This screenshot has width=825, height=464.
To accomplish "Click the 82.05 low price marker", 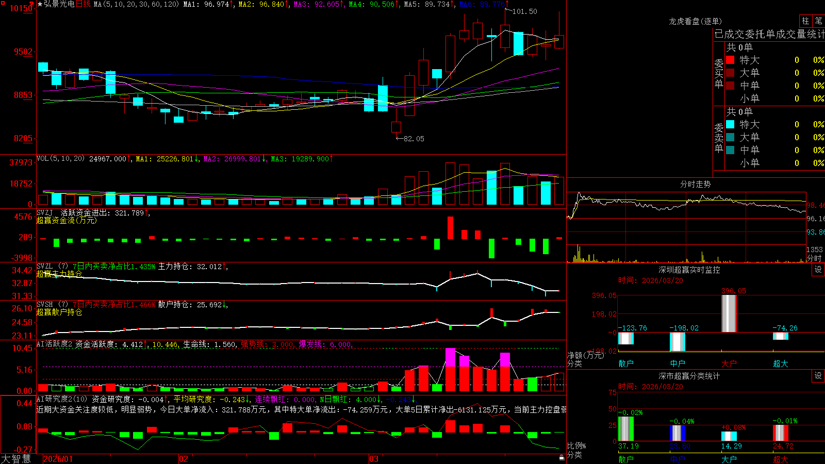I will click(414, 139).
